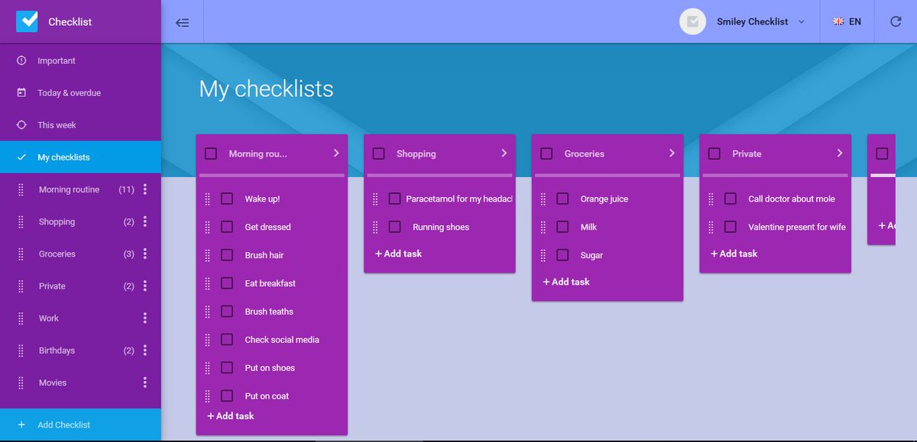Open the Smiley Checklist account dropdown

point(801,21)
